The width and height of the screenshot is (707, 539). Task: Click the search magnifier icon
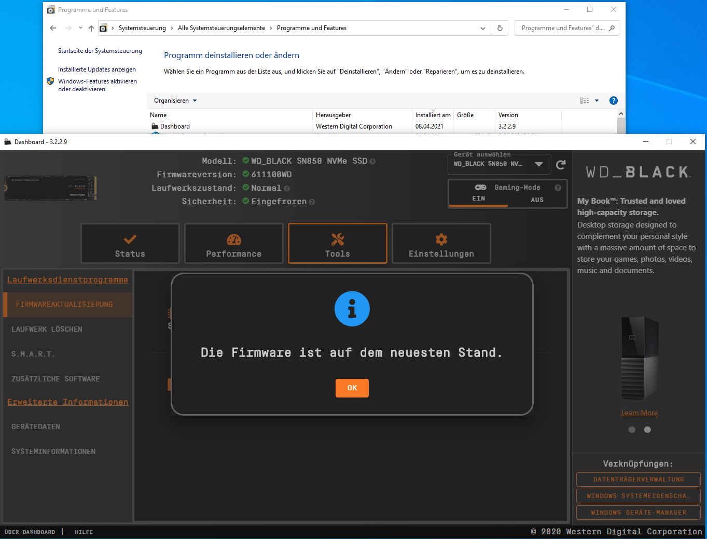pyautogui.click(x=612, y=28)
